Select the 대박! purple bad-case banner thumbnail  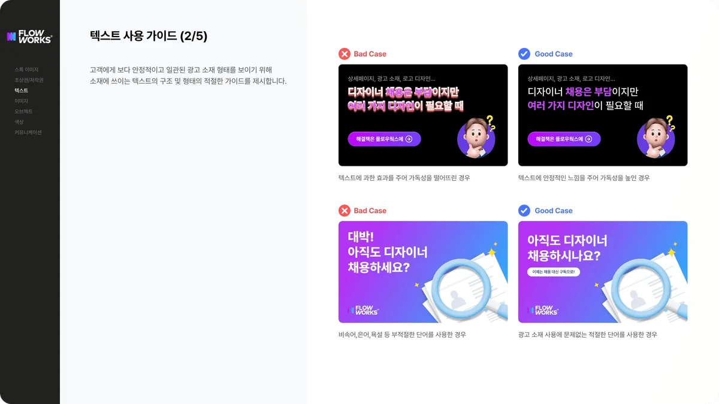423,272
